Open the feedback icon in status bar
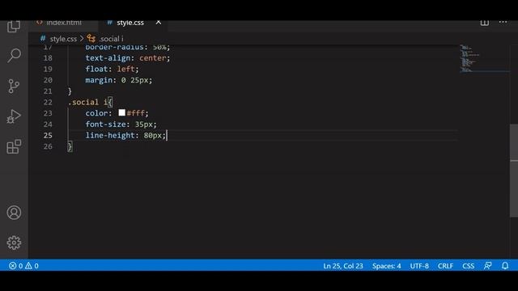 tap(487, 266)
